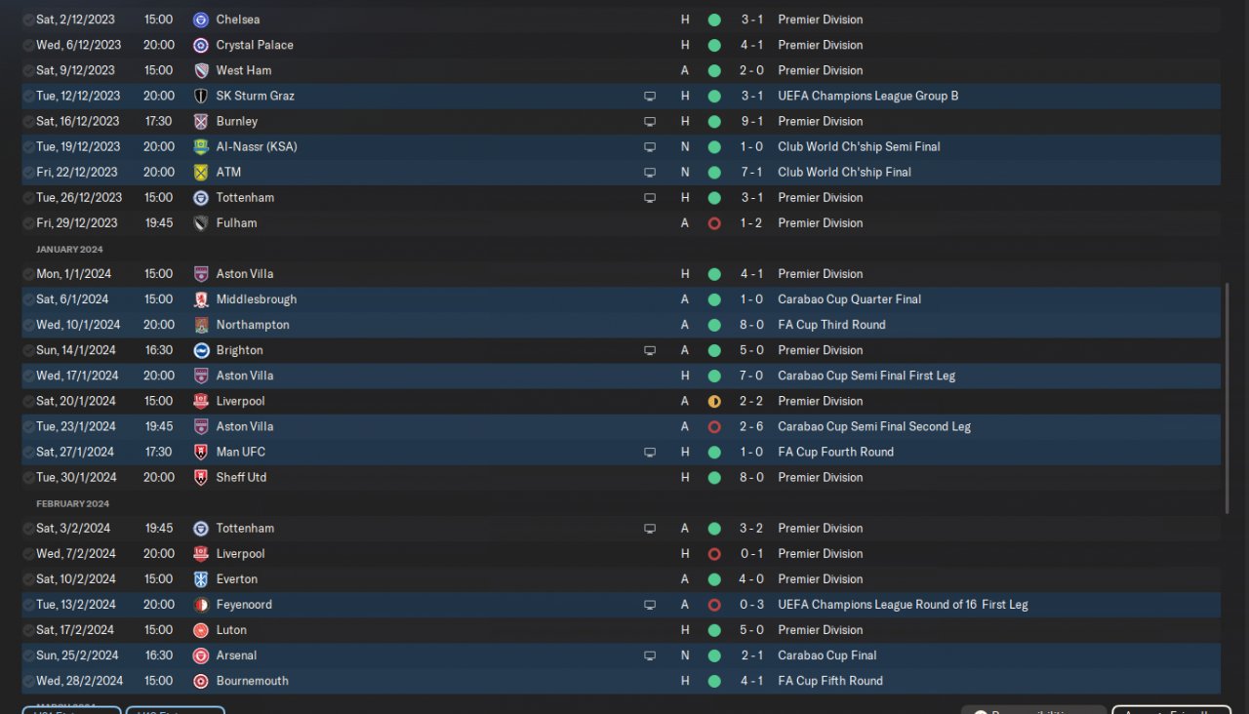The image size is (1249, 714).
Task: Click the vertical scrollbar on fixtures list
Action: pyautogui.click(x=1228, y=399)
